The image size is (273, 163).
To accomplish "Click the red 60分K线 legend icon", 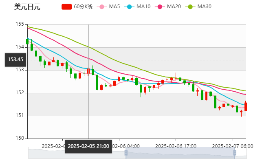I will [x=66, y=7].
